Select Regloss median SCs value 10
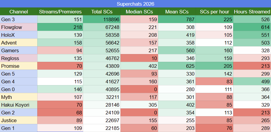Image resolution: width=271 pixels, height=132 pixels. click(x=139, y=58)
